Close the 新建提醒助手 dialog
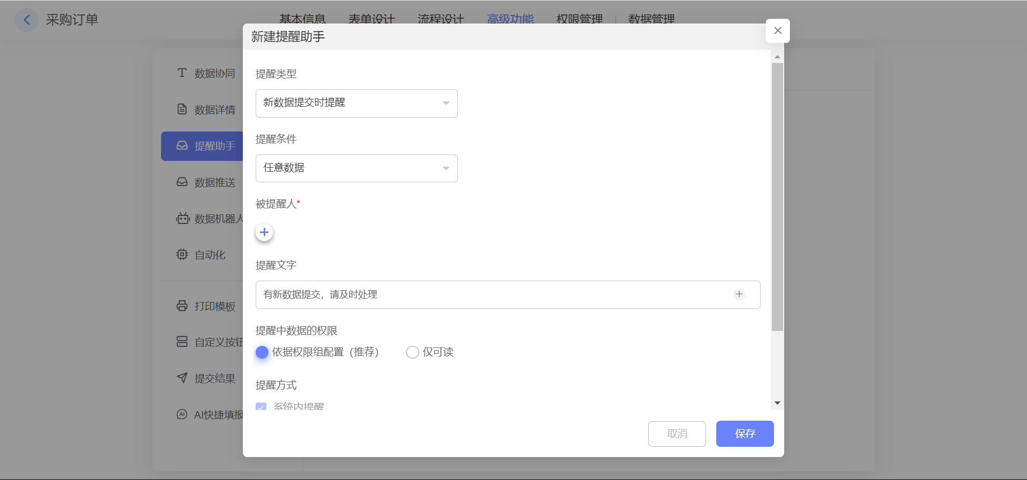The image size is (1027, 480). click(778, 30)
